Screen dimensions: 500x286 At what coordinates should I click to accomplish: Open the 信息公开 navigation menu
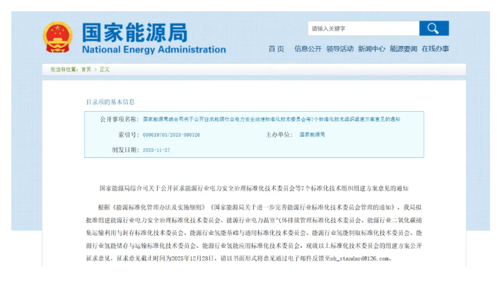[308, 49]
